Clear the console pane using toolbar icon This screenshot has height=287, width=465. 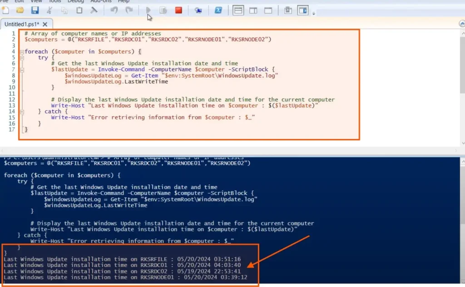94,10
